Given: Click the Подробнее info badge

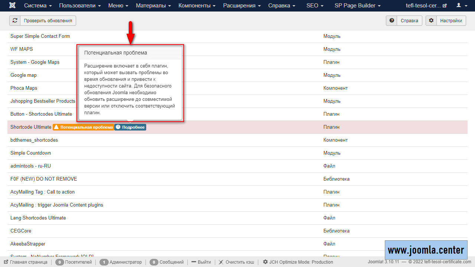Looking at the screenshot, I should point(130,127).
